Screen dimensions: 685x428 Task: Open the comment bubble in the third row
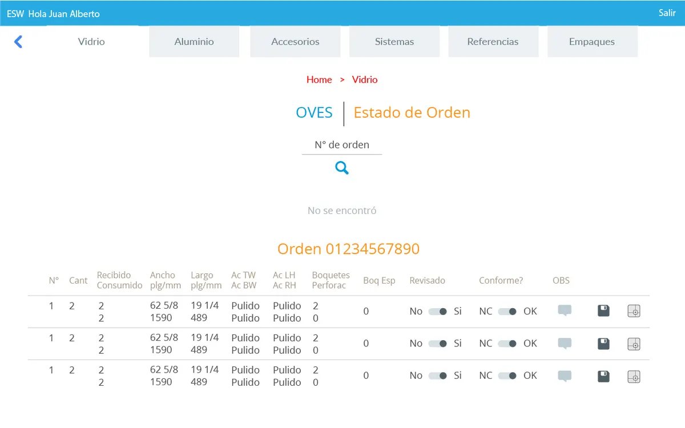coord(565,376)
